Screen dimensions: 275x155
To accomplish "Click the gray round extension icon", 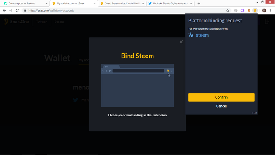I will click(x=236, y=10).
